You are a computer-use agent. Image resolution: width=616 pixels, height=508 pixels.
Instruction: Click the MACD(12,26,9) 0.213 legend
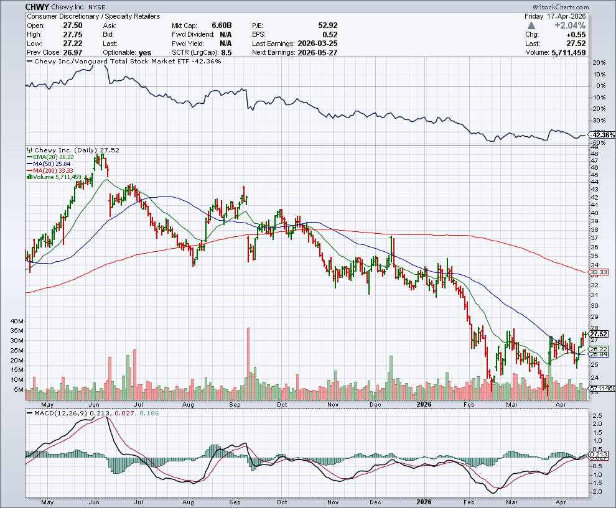pyautogui.click(x=73, y=413)
